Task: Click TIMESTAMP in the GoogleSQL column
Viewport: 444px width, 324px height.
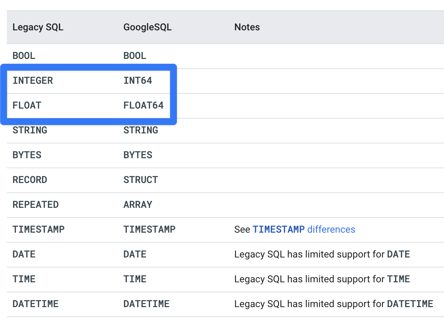Action: click(149, 230)
